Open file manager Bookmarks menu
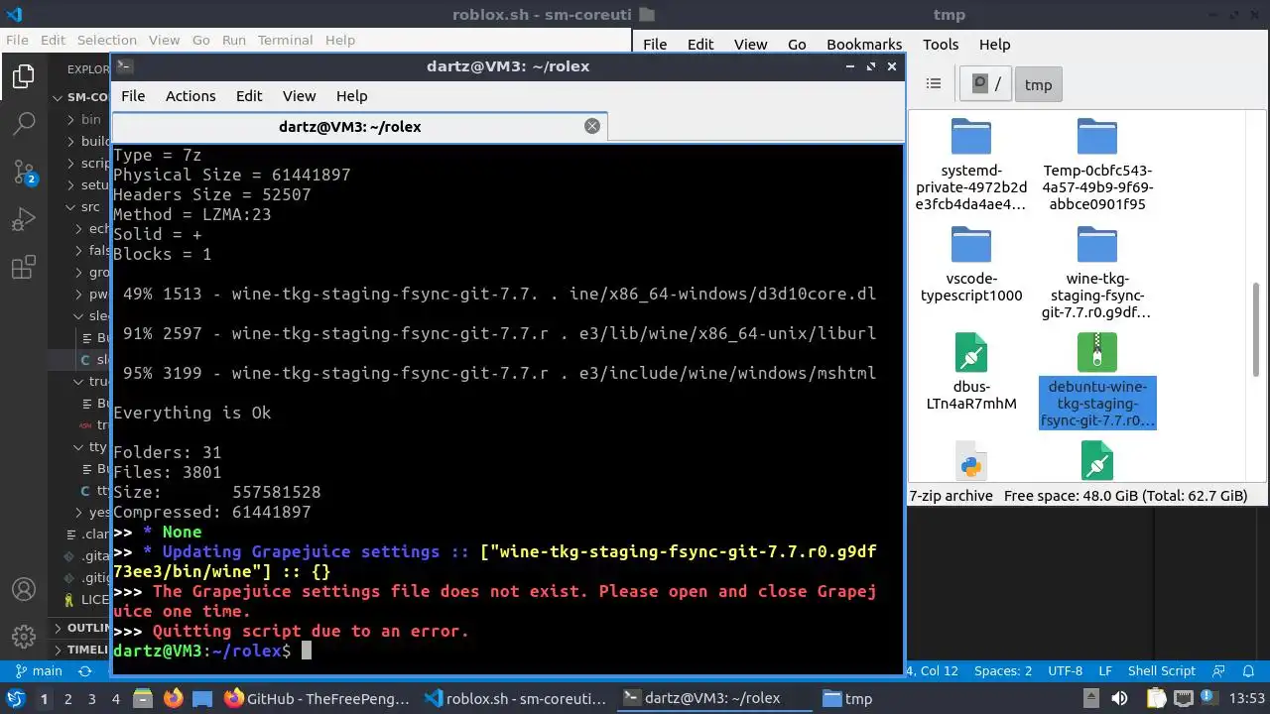Viewport: 1270px width, 714px height. click(x=864, y=45)
